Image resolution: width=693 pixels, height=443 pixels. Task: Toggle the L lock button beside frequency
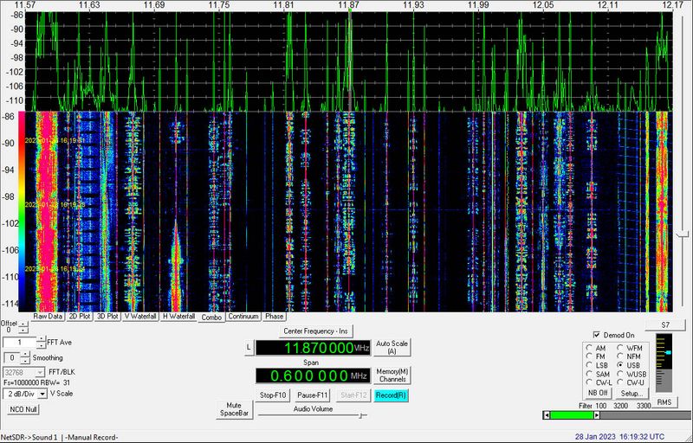click(x=249, y=348)
